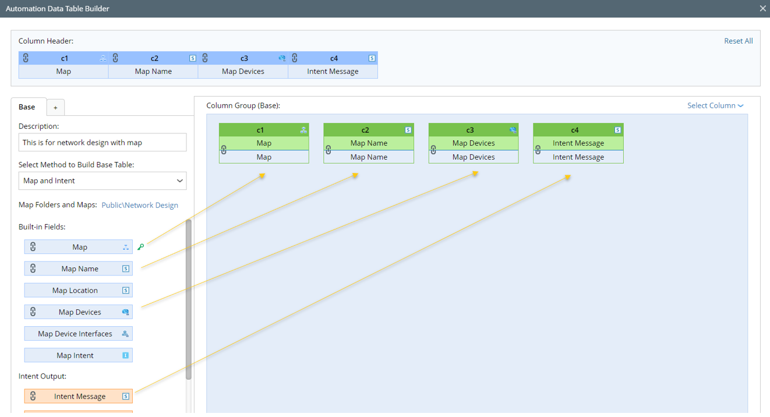Expand the Select Column menu
The height and width of the screenshot is (417, 770).
tap(715, 105)
